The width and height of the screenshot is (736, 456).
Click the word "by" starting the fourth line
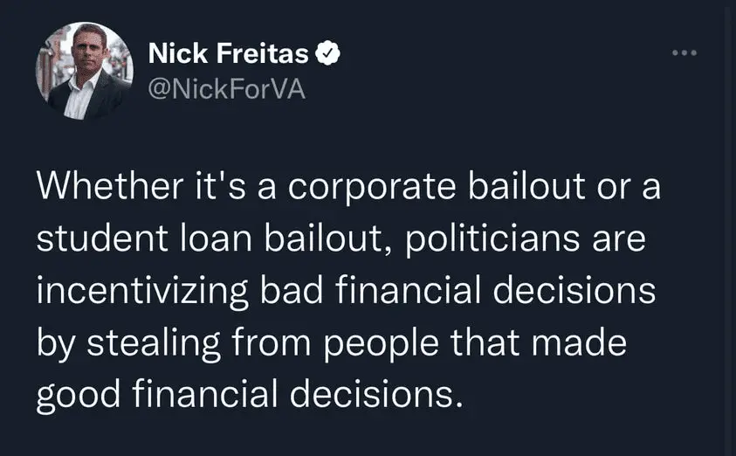(x=55, y=343)
